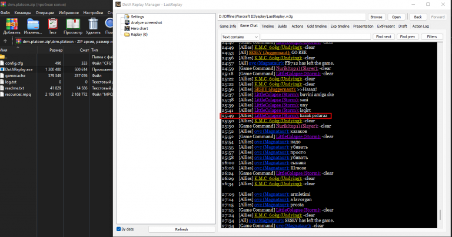The width and height of the screenshot is (452, 237).
Task: Switch to the Action Log tab
Action: pyautogui.click(x=421, y=26)
